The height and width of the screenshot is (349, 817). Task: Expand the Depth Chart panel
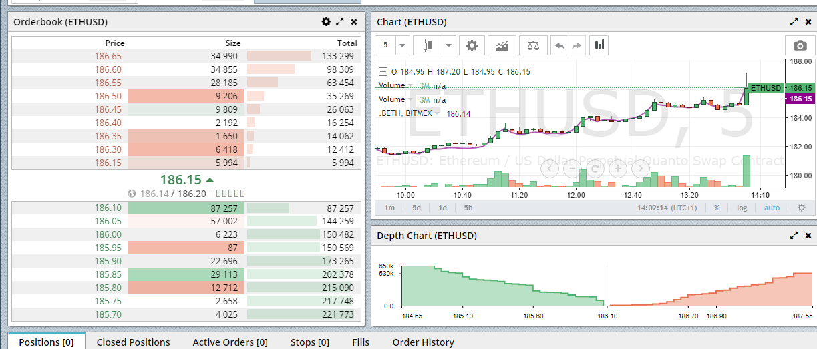pos(794,236)
